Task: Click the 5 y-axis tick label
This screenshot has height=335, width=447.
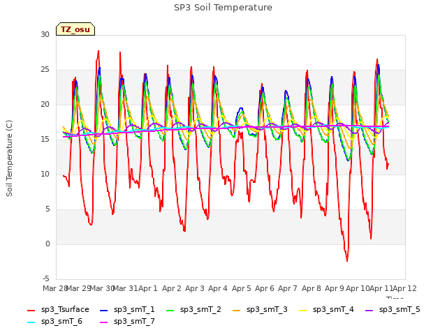Action: tap(47, 209)
